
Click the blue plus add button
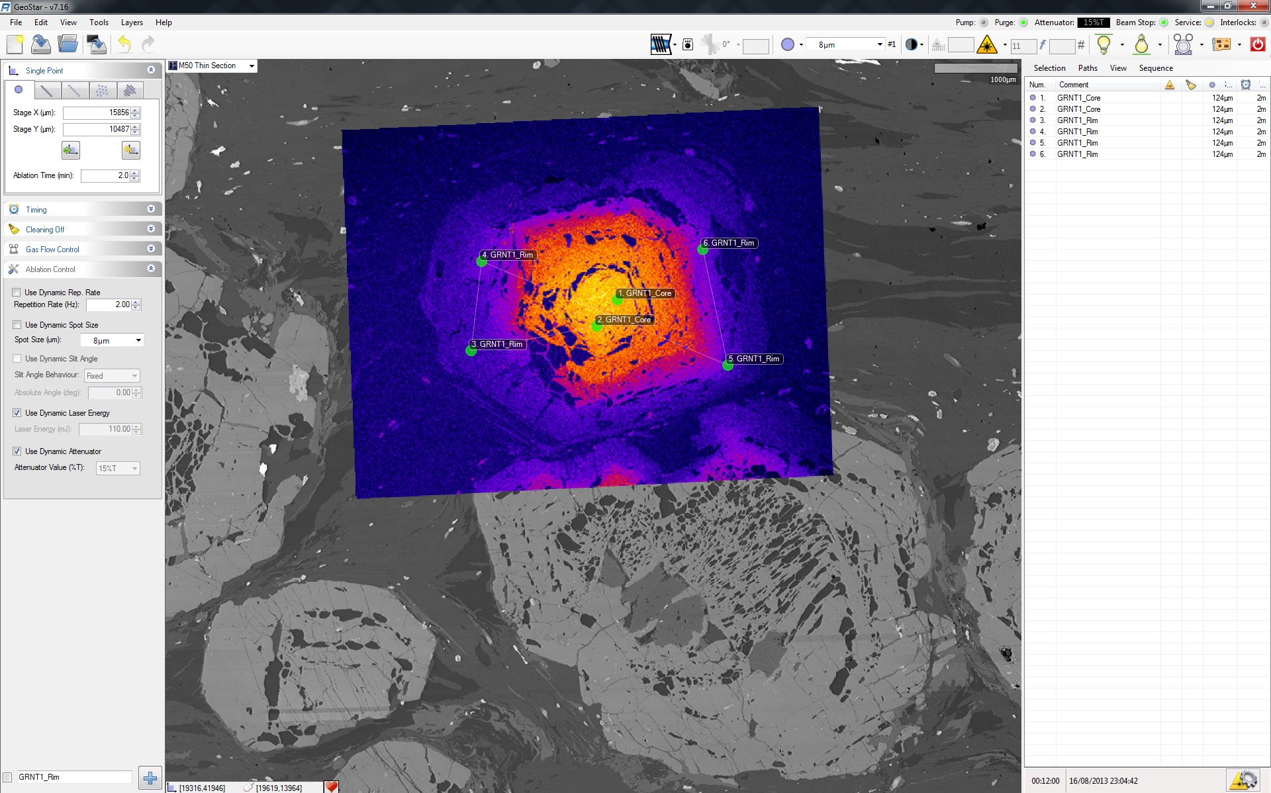(x=150, y=778)
